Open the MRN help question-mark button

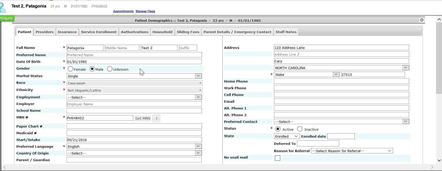(156, 118)
